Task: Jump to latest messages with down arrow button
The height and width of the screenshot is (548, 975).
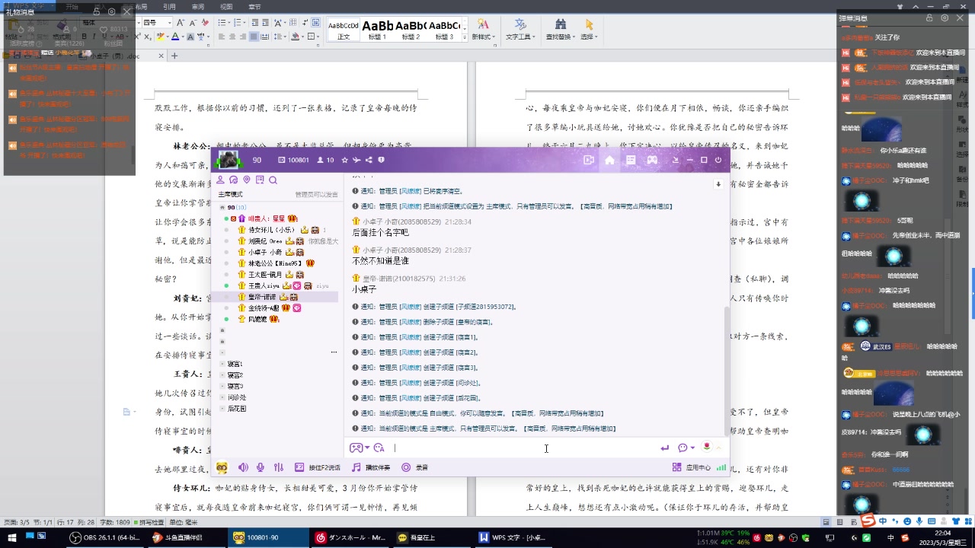Action: pyautogui.click(x=718, y=184)
